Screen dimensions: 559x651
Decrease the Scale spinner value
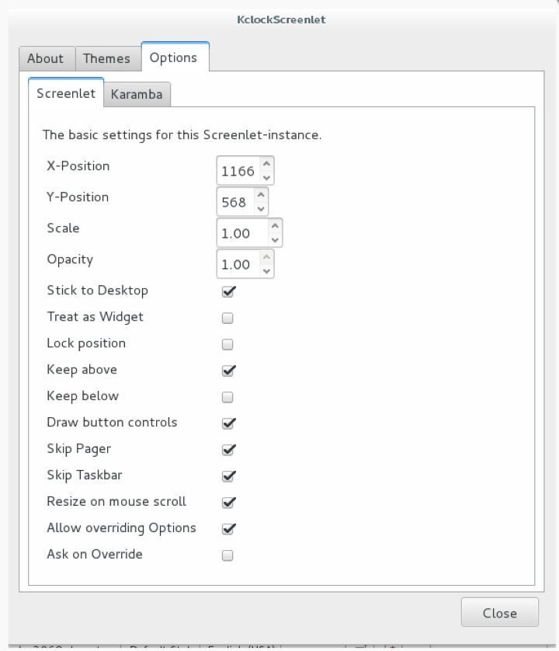(x=274, y=240)
